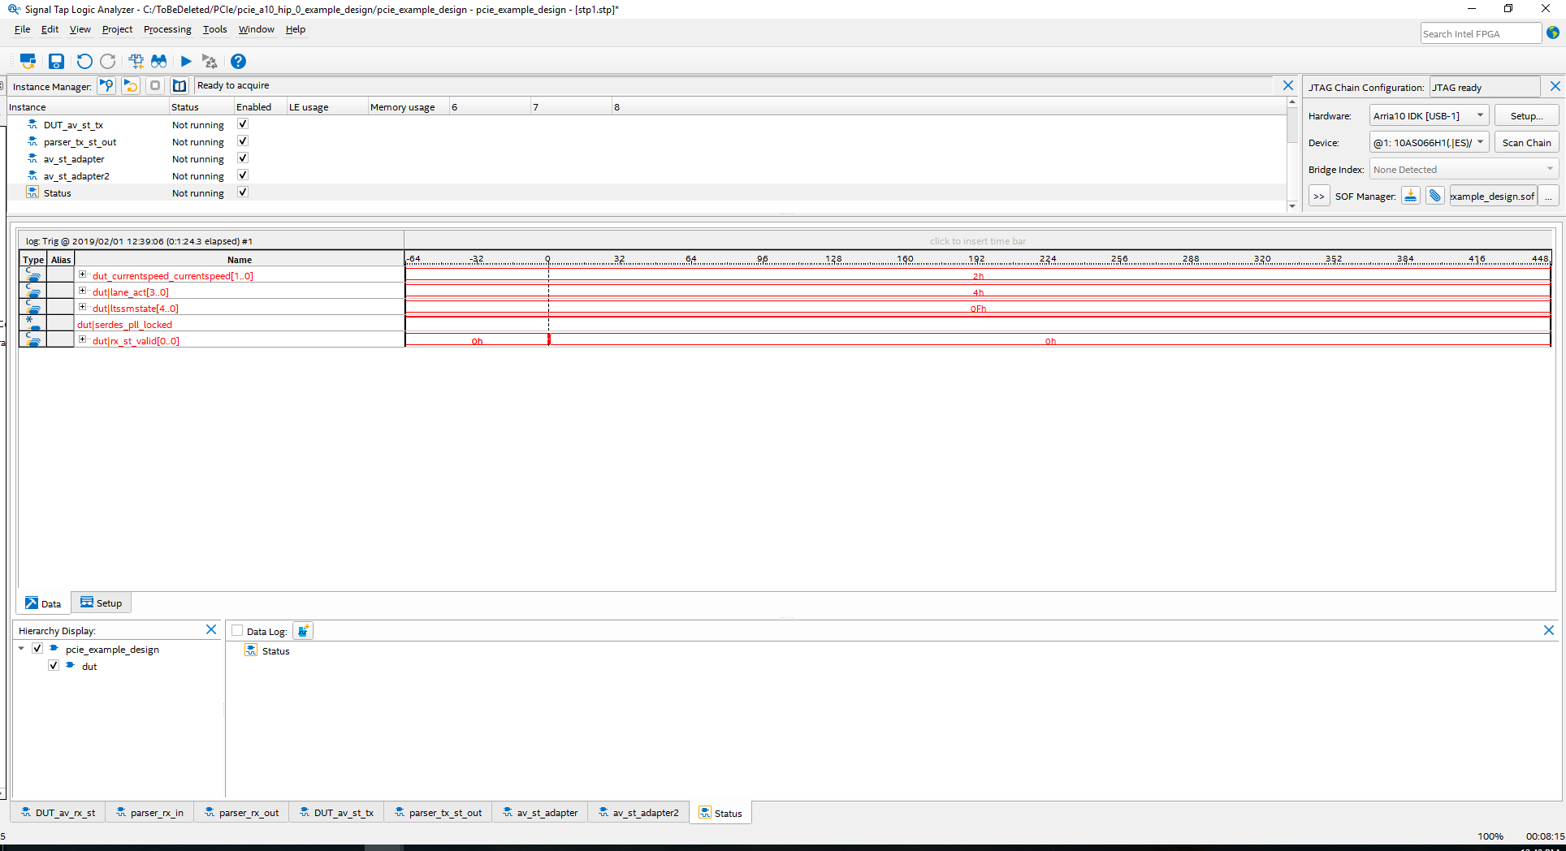
Task: Click Instance Manager read data icon
Action: pos(180,85)
